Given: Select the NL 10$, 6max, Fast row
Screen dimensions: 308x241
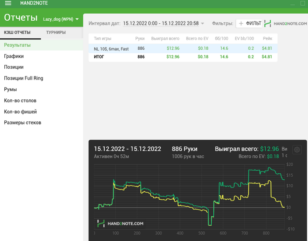Looking at the screenshot, I should (x=183, y=48).
